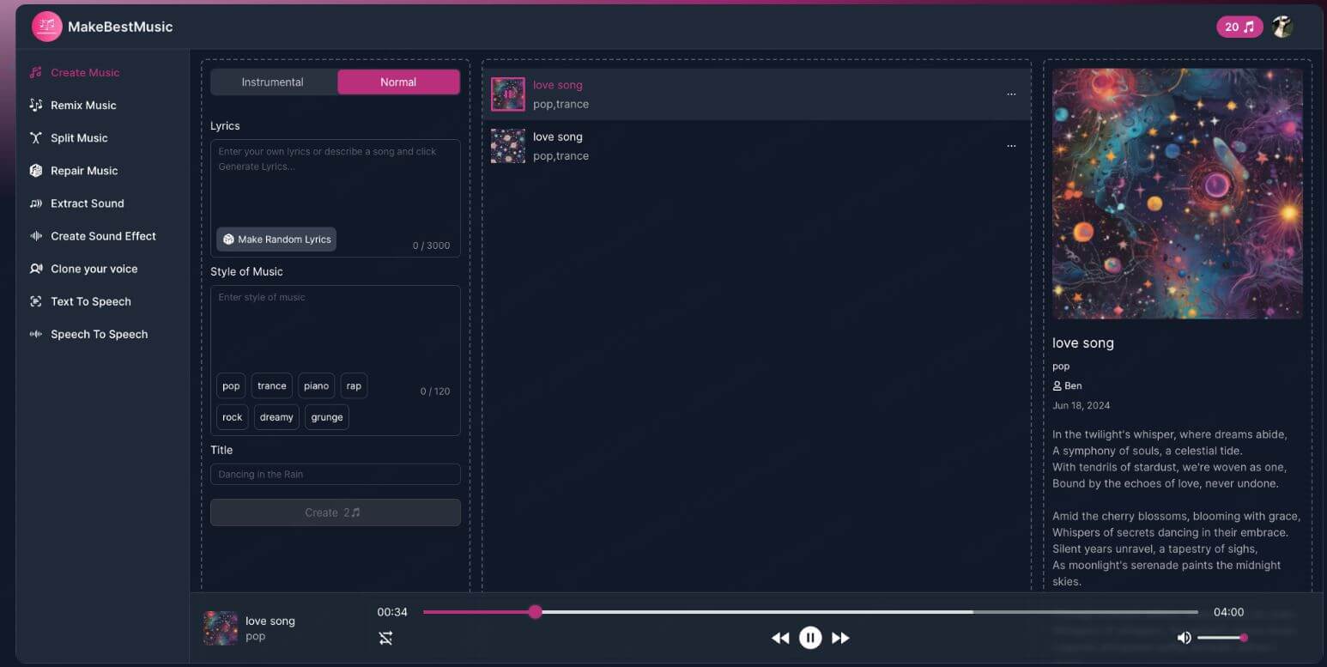Play the second love song thumbnail
Image resolution: width=1327 pixels, height=667 pixels.
pyautogui.click(x=508, y=146)
